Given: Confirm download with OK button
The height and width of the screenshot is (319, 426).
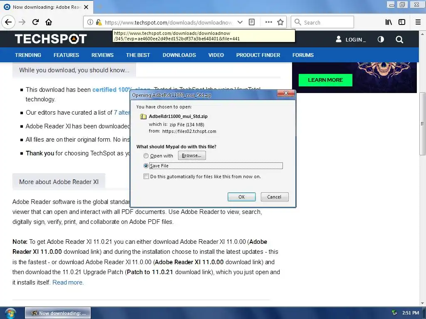Looking at the screenshot, I should 242,196.
